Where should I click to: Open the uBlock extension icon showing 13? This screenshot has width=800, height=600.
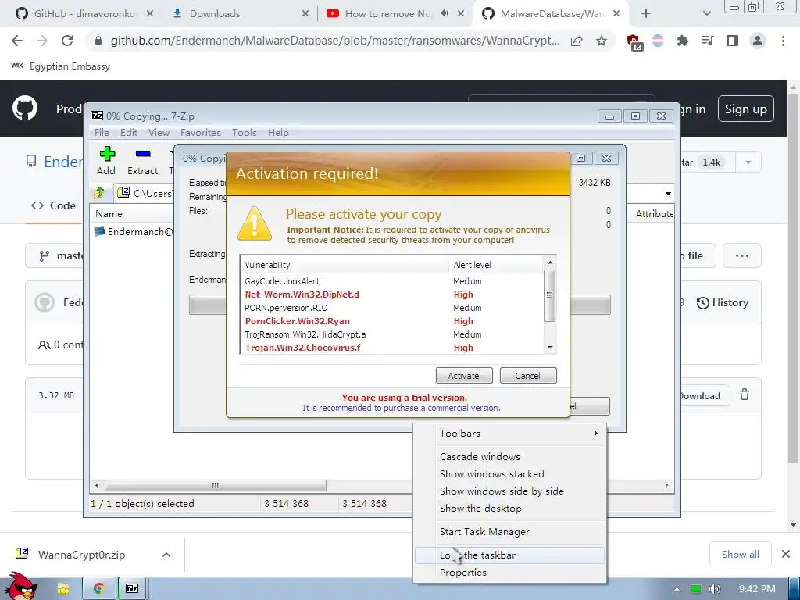[634, 42]
